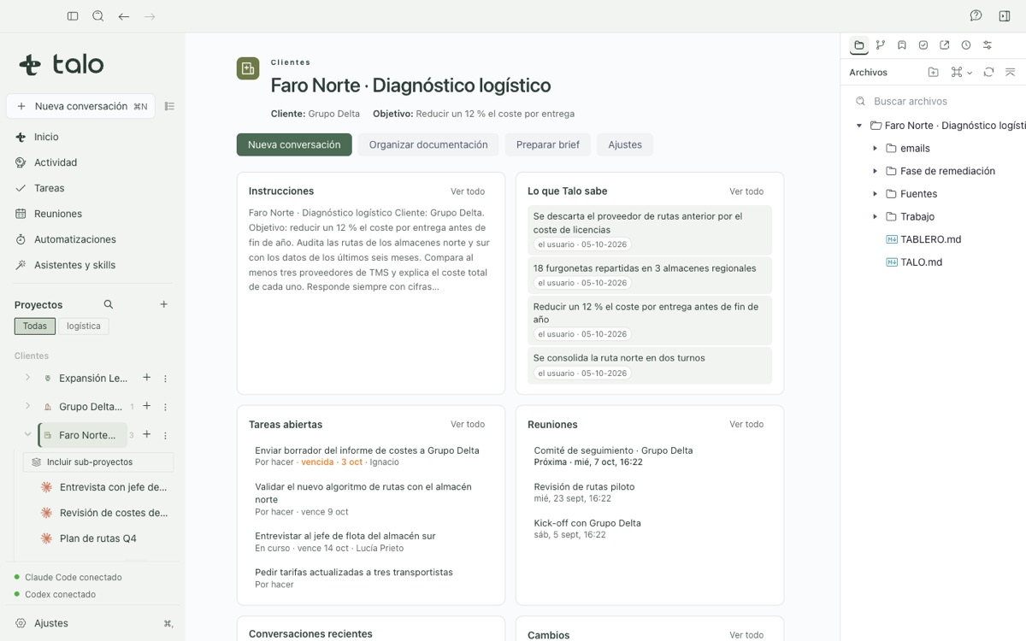The image size is (1026, 641).
Task: Open more options for Expansión Le...
Action: tap(166, 379)
